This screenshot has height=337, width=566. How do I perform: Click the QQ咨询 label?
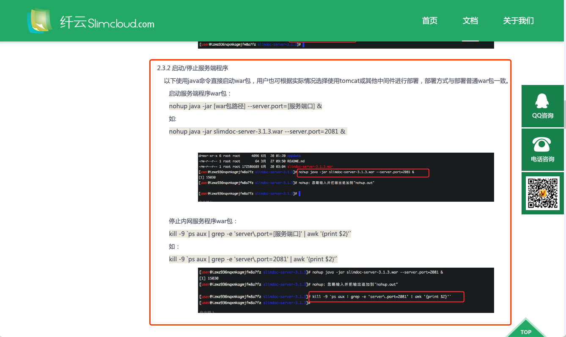[x=543, y=115]
